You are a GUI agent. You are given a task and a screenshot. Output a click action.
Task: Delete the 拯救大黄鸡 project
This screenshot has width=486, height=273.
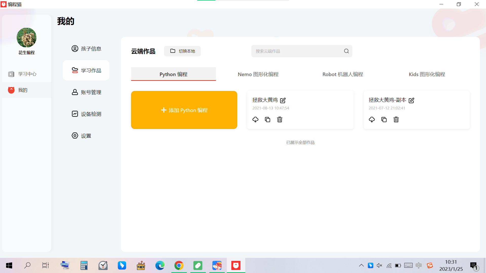280,120
